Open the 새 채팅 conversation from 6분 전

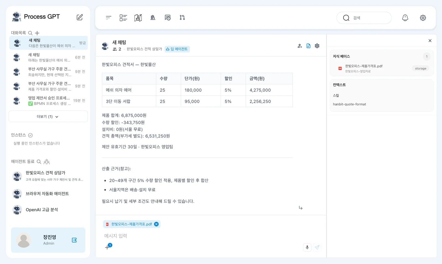(x=48, y=57)
